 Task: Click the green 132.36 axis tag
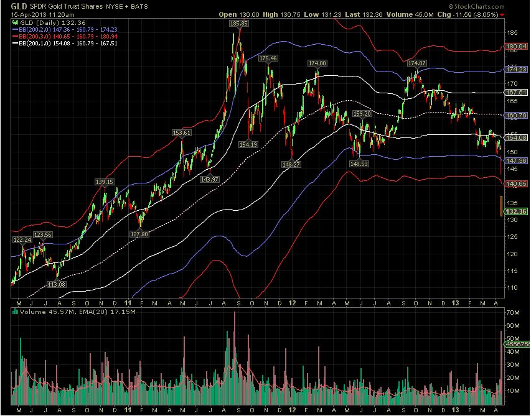click(516, 211)
